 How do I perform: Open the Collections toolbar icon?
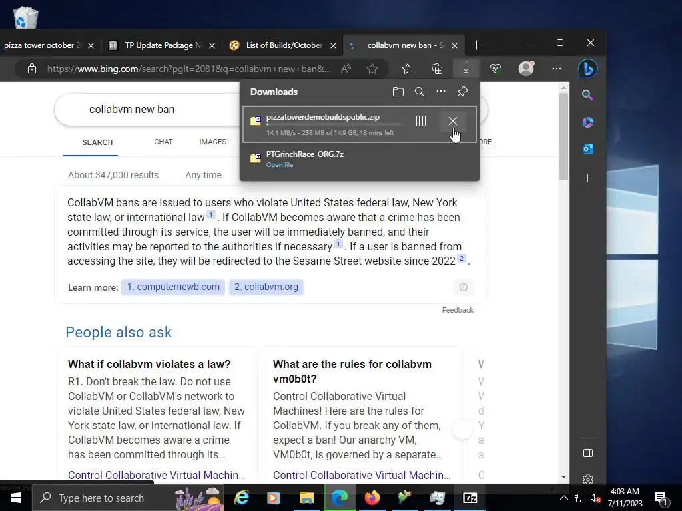coord(437,69)
